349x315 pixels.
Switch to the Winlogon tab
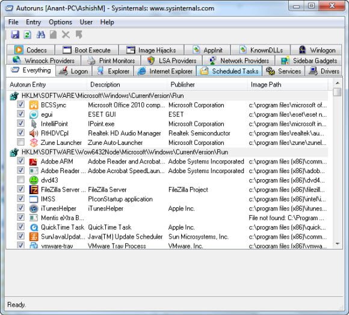[317, 50]
